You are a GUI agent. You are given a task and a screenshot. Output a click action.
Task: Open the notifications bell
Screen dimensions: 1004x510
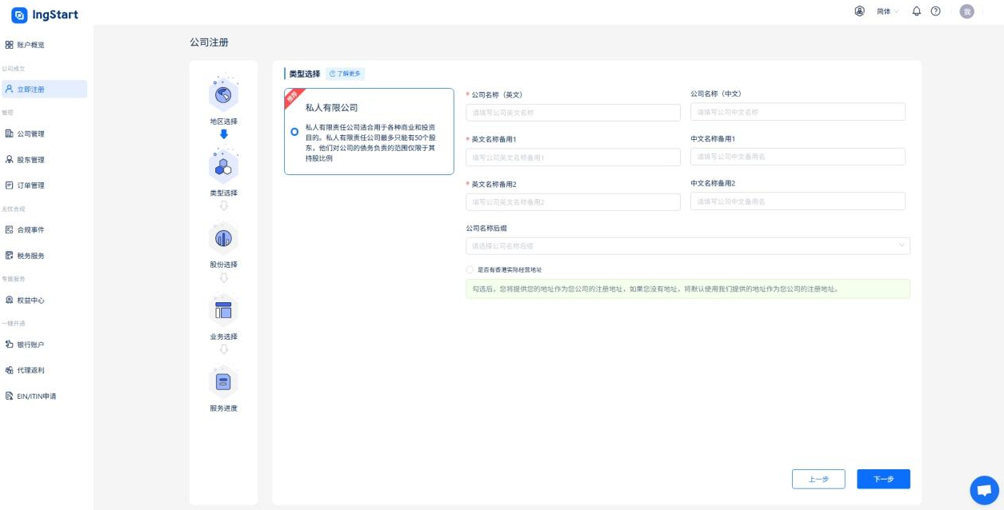[917, 11]
